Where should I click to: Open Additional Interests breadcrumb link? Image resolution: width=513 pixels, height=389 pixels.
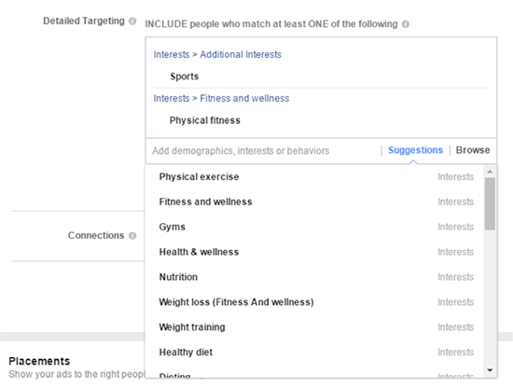click(241, 54)
